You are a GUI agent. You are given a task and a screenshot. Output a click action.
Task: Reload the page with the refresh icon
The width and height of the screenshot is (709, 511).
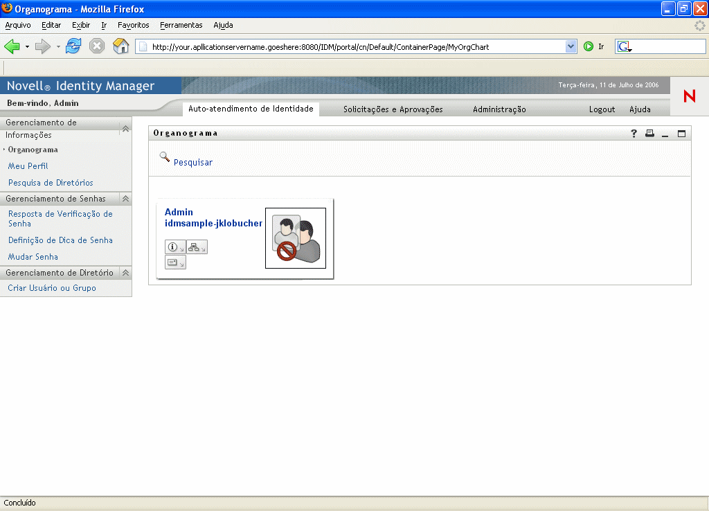tap(73, 46)
